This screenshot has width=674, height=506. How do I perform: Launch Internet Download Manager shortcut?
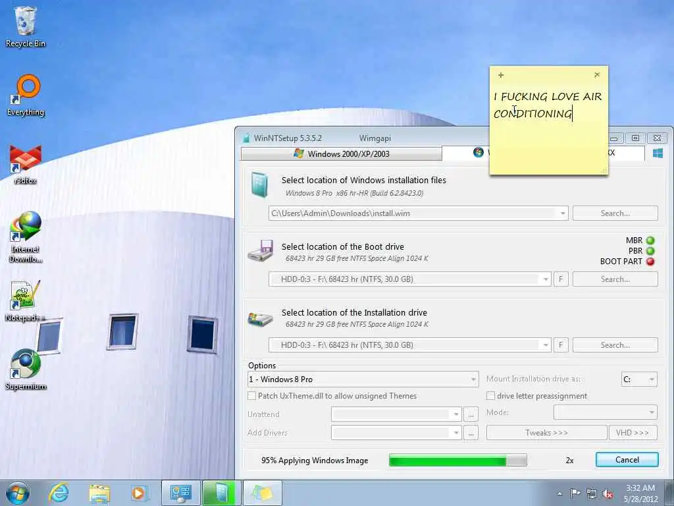coord(26,237)
